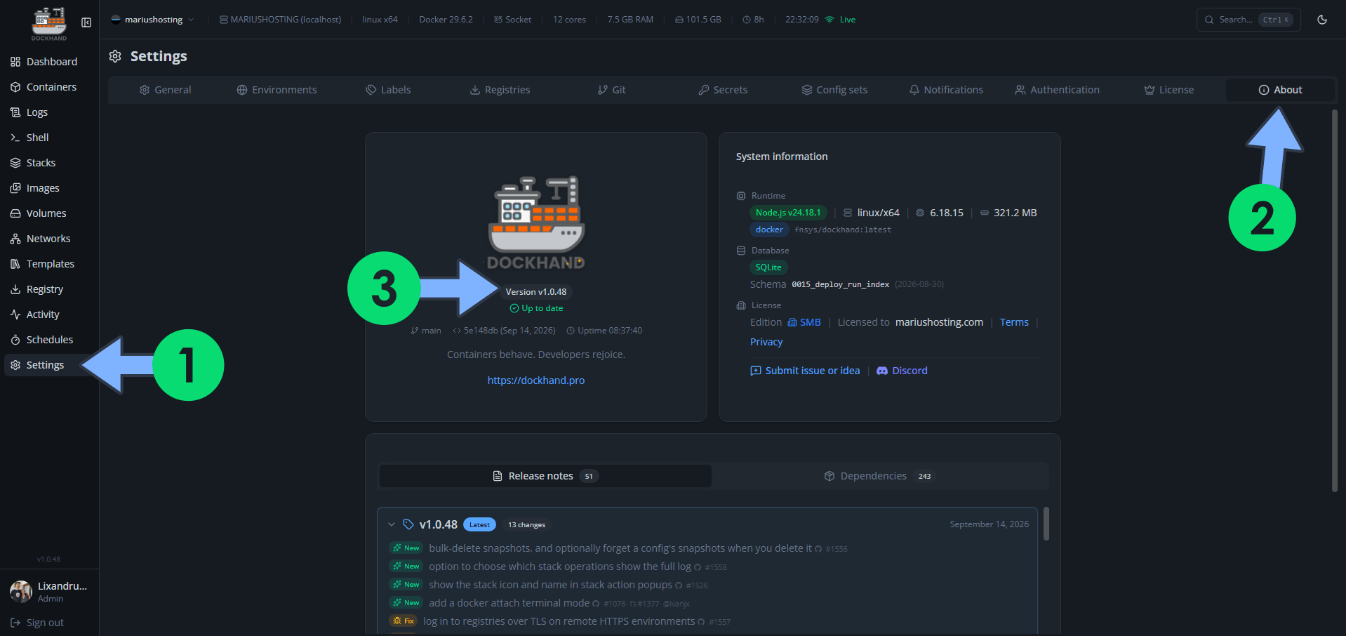The width and height of the screenshot is (1346, 636).
Task: Click the Uptime 08:37:40 label
Action: point(604,331)
